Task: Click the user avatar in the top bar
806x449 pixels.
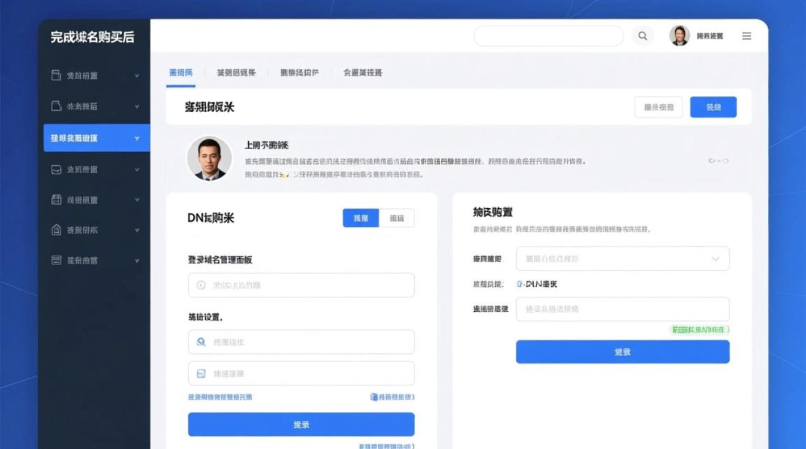Action: 678,36
